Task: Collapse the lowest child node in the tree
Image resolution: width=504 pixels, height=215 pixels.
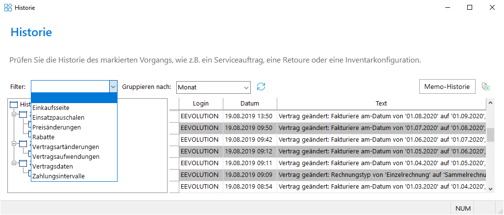Action: coord(14,163)
